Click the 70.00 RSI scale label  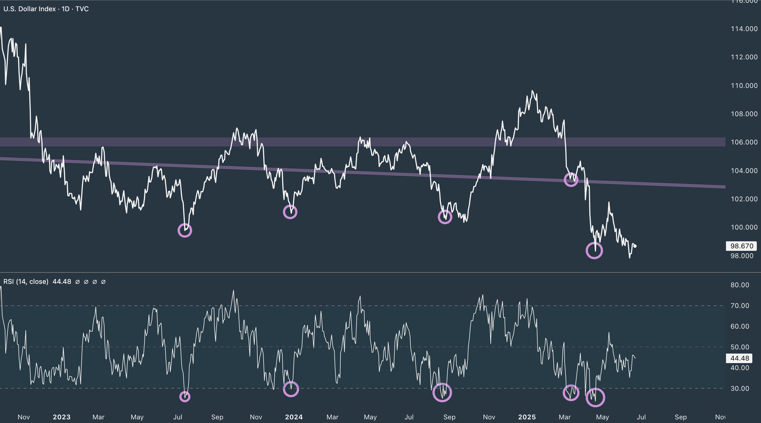740,305
